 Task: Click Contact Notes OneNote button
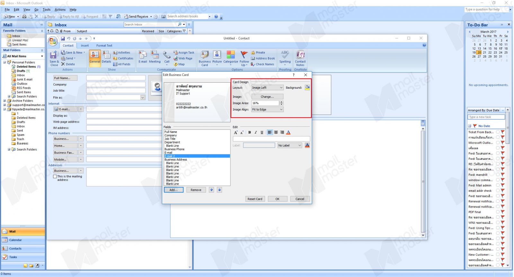[300, 58]
